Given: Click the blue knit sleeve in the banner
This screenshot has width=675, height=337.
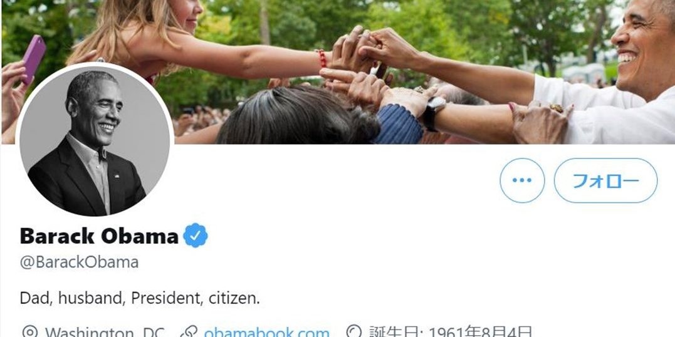Looking at the screenshot, I should pos(399,125).
